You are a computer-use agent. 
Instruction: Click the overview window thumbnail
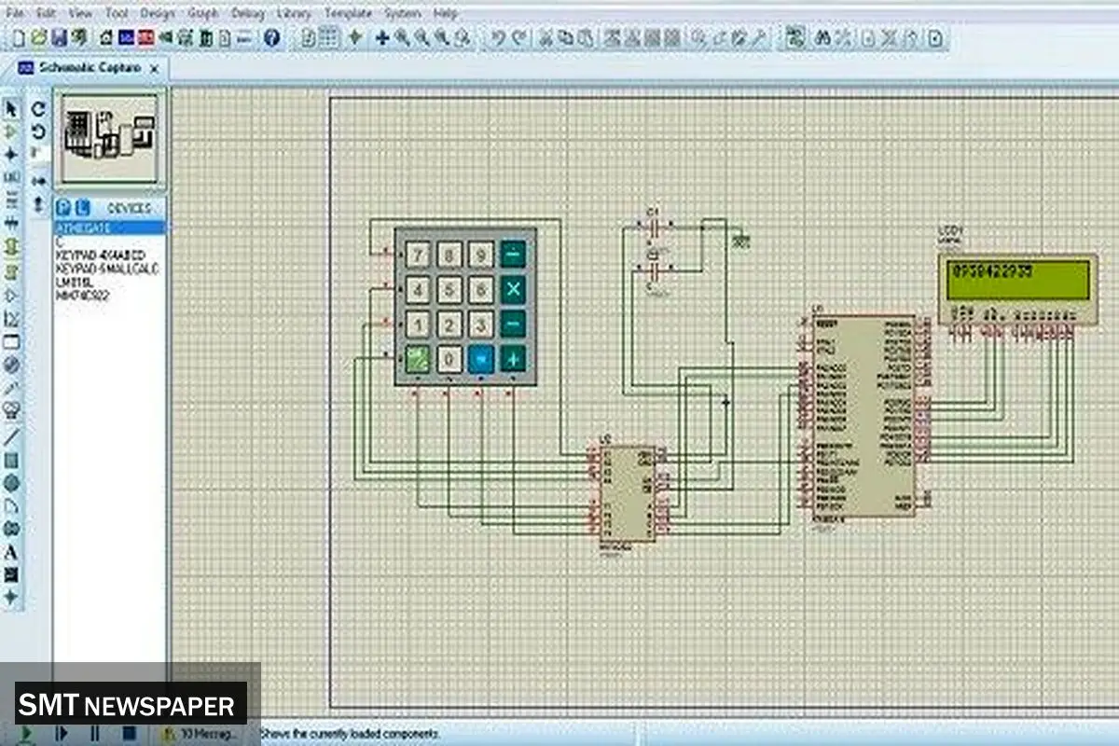click(109, 139)
